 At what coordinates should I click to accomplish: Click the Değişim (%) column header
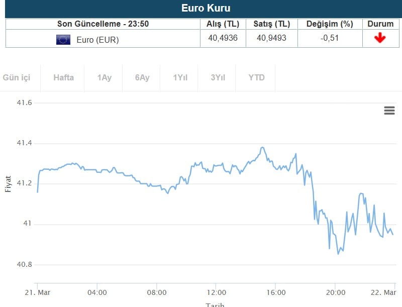[x=330, y=24]
